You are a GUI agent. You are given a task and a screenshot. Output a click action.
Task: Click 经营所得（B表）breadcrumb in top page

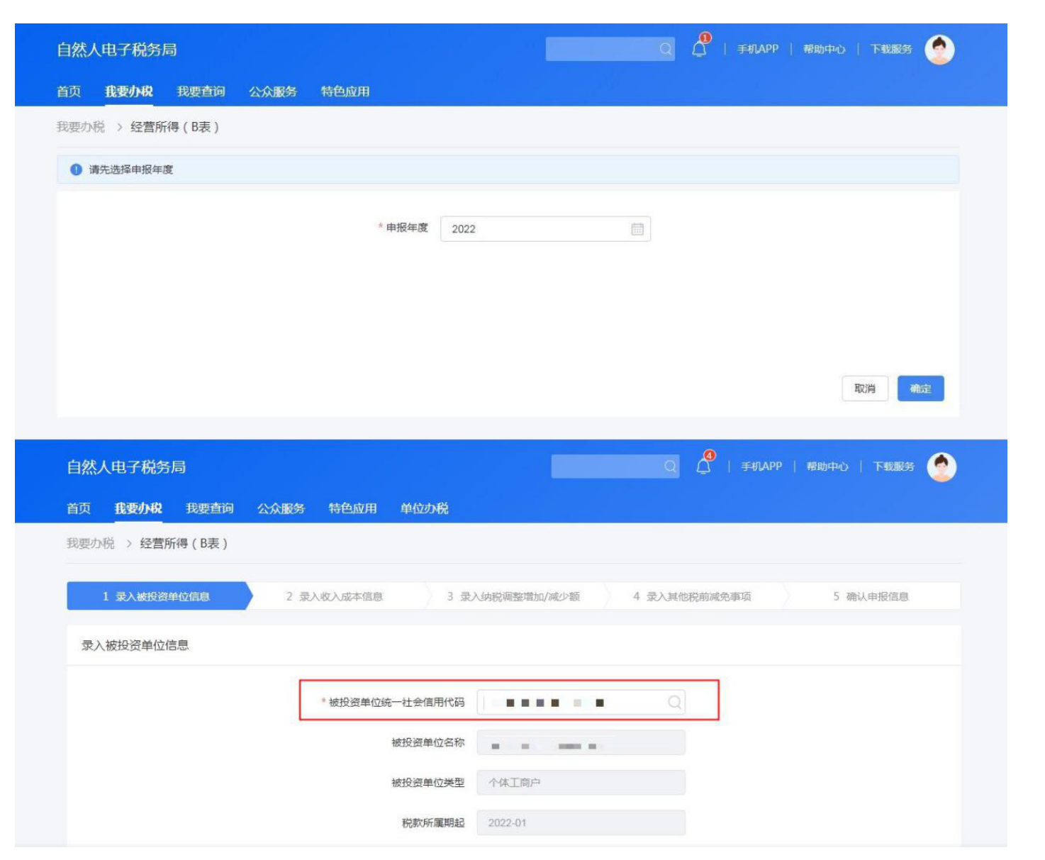(174, 127)
